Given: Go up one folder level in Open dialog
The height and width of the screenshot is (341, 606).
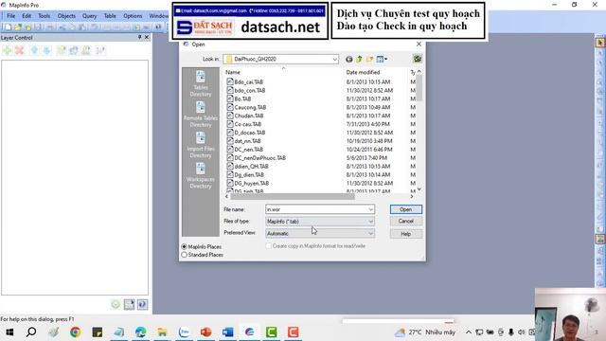Looking at the screenshot, I should tap(360, 59).
